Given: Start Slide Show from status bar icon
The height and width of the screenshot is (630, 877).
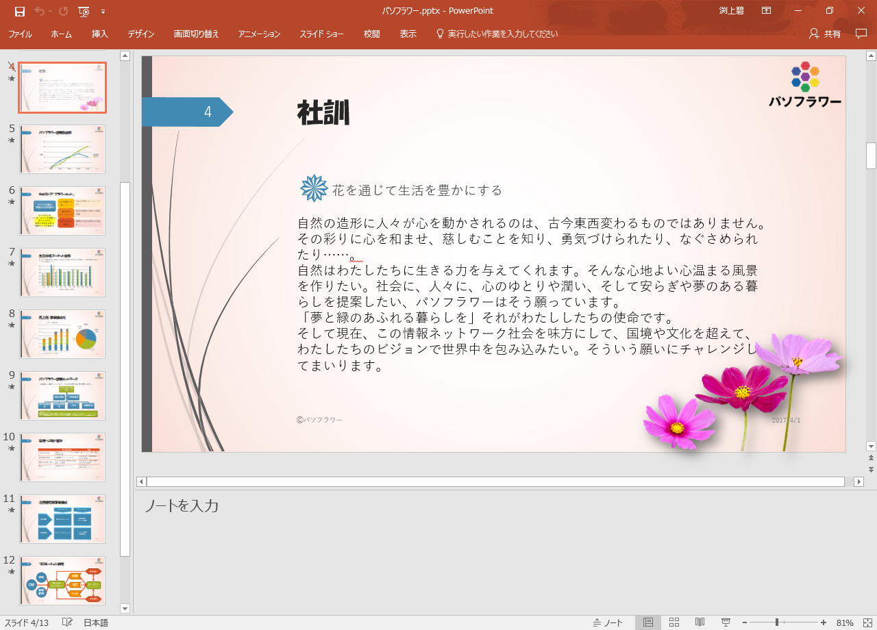Looking at the screenshot, I should 726,622.
